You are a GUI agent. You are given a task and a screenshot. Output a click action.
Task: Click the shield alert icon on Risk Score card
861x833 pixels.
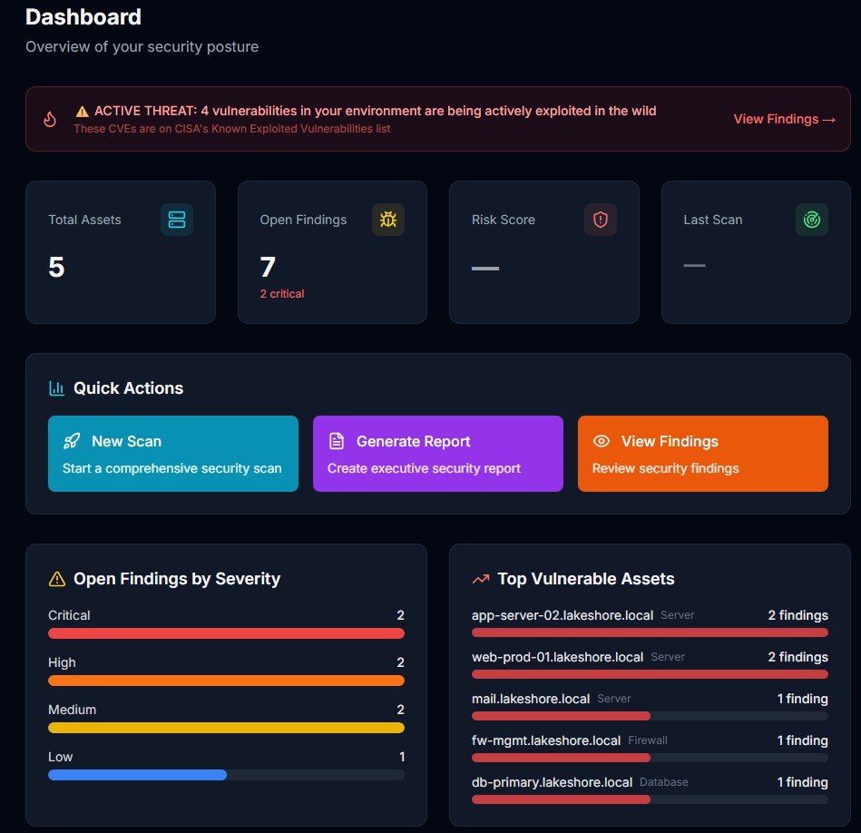click(x=601, y=220)
